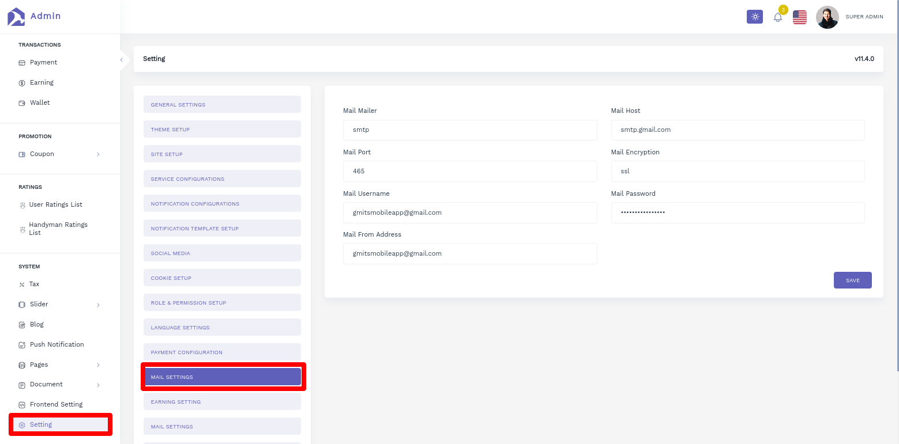The height and width of the screenshot is (444, 899).
Task: Click the Blog icon in sidebar
Action: tap(22, 325)
